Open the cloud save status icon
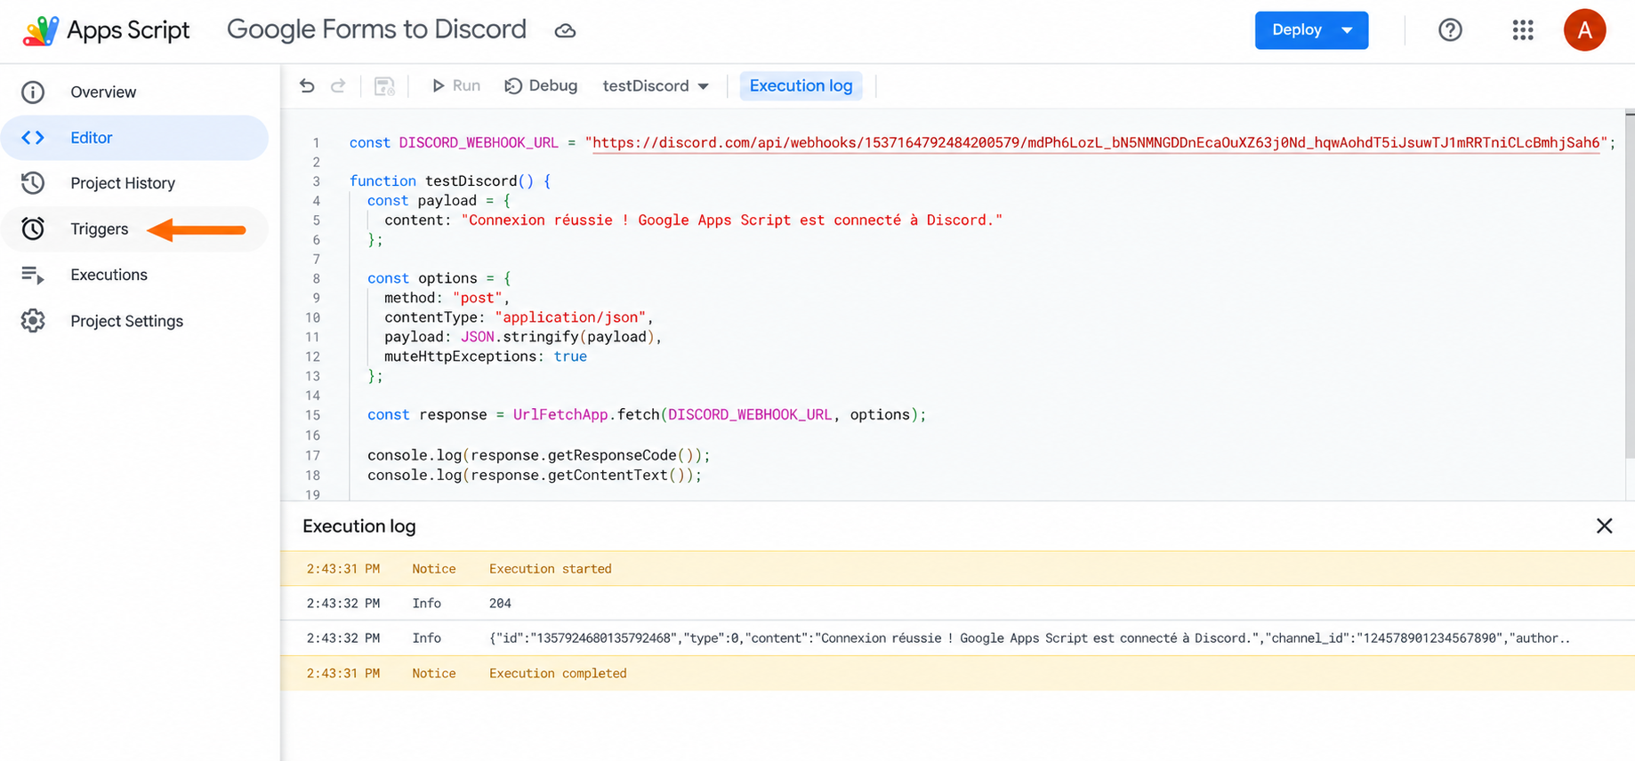 pyautogui.click(x=565, y=31)
